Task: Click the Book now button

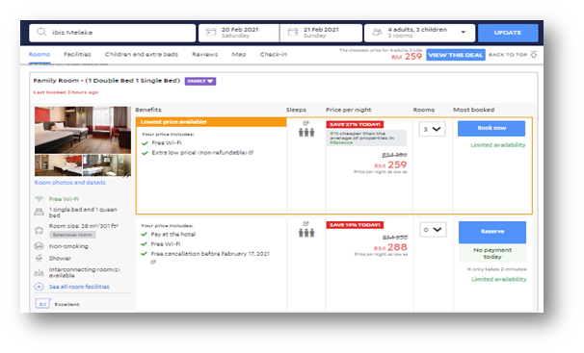Action: coord(491,128)
